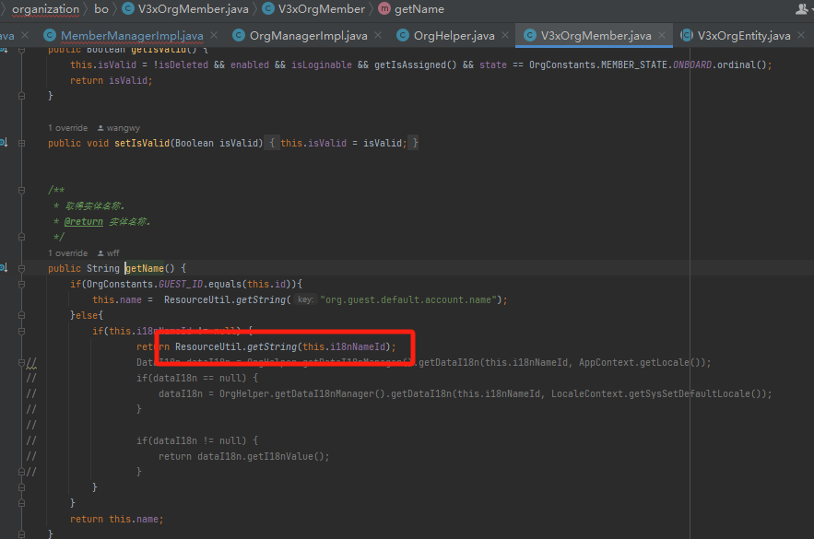Click the method icon beside getName breadcrumb
The width and height of the screenshot is (814, 539).
(383, 9)
